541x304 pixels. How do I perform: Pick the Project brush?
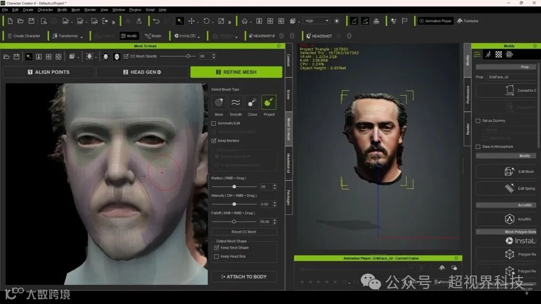269,102
